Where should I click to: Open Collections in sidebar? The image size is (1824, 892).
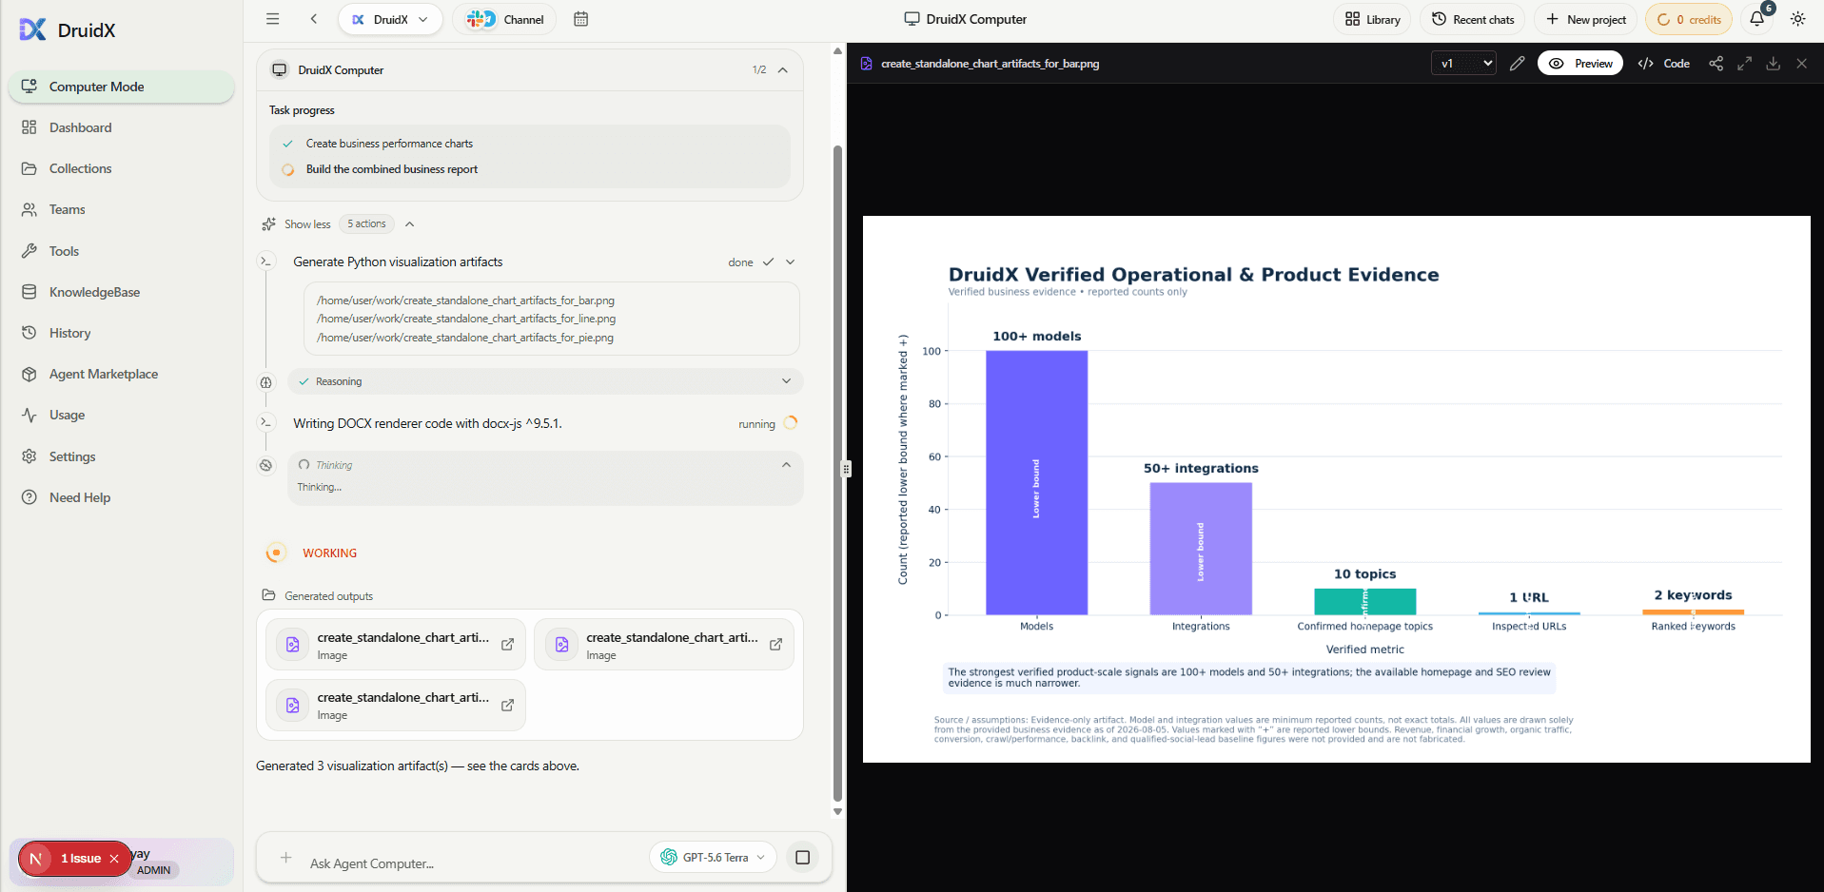pos(121,168)
